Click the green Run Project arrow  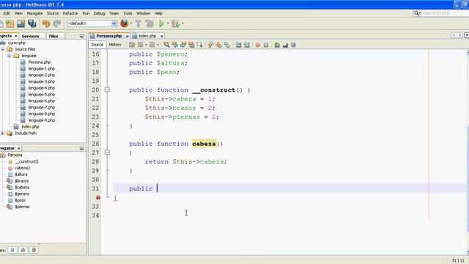[x=161, y=23]
